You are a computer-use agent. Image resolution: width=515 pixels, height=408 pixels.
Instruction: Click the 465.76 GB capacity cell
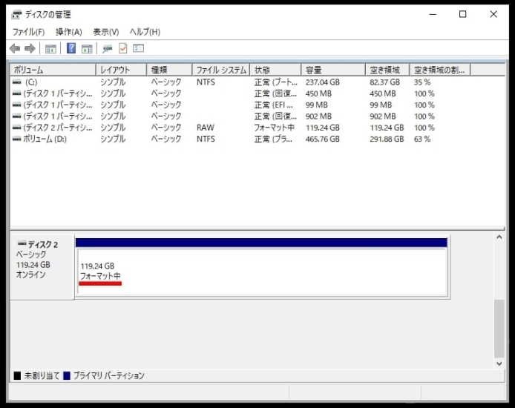click(323, 139)
